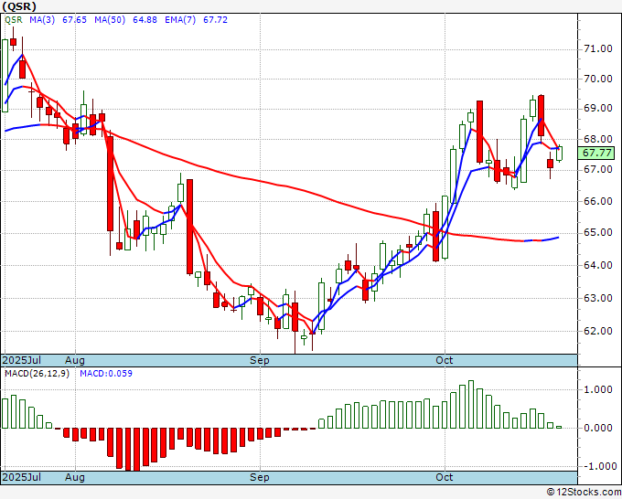Click the 71.00 price axis label
622x499 pixels.
pyautogui.click(x=598, y=48)
